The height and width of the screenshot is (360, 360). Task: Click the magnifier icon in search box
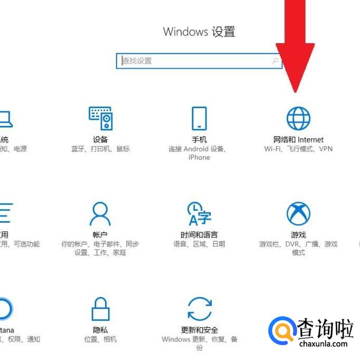point(275,61)
